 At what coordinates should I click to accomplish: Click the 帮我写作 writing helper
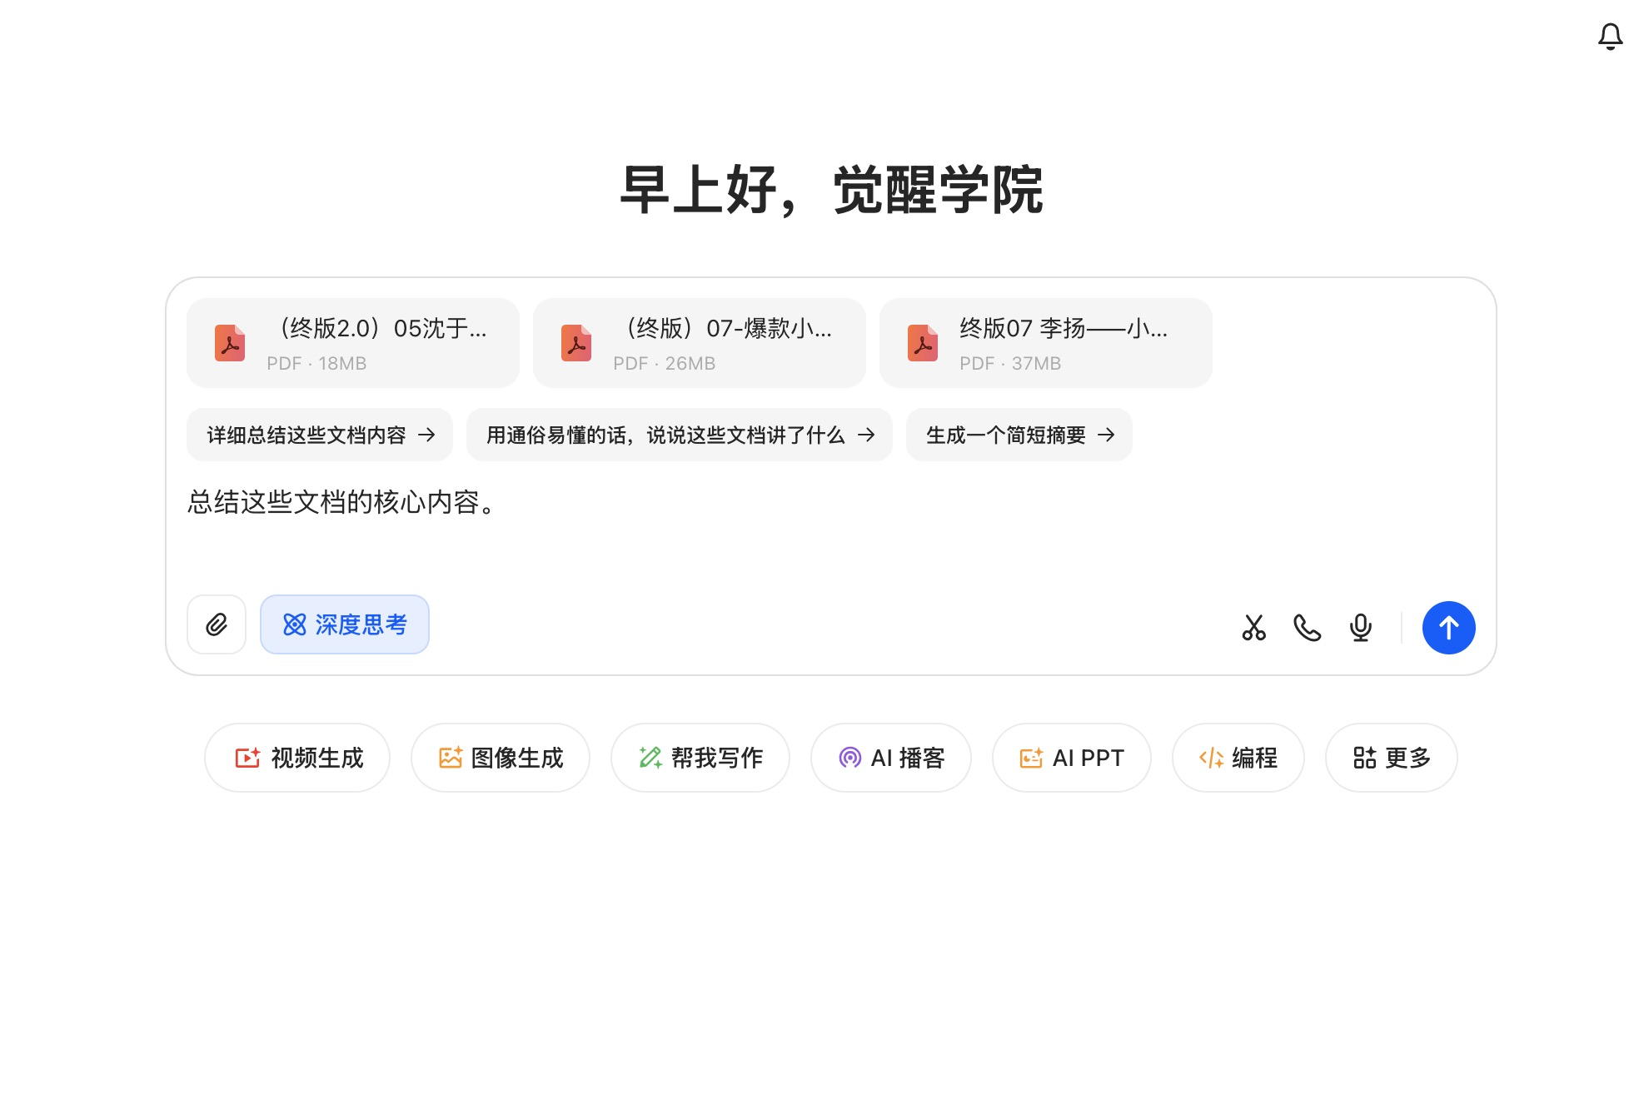tap(700, 758)
